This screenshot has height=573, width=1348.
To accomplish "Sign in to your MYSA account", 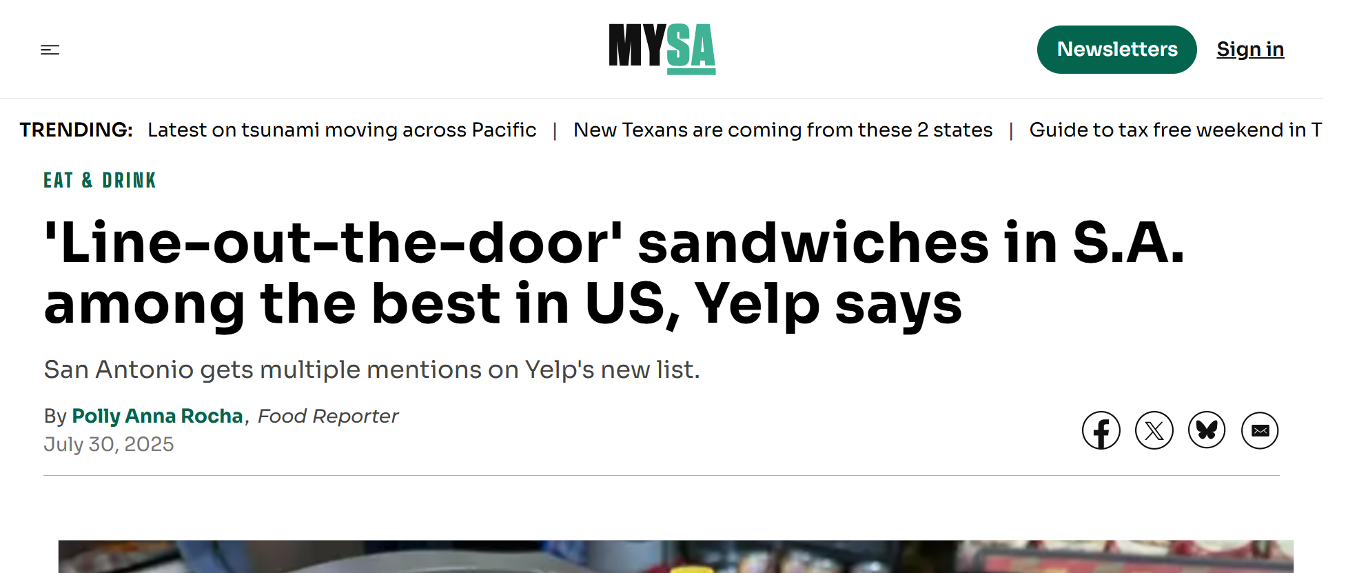I will click(x=1250, y=49).
